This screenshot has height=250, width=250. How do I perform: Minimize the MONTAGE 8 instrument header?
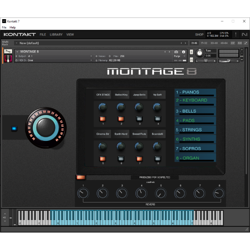click(242, 53)
